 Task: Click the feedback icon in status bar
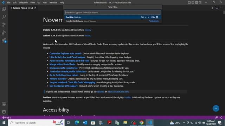click(x=217, y=118)
